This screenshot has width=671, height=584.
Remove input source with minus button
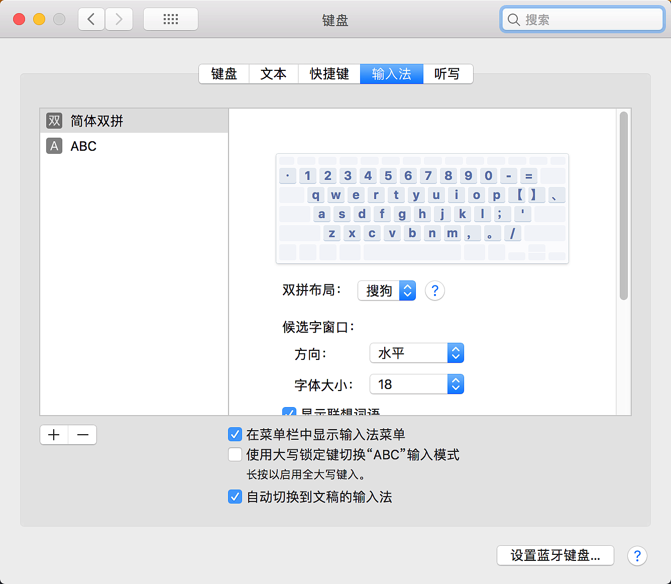tap(83, 435)
